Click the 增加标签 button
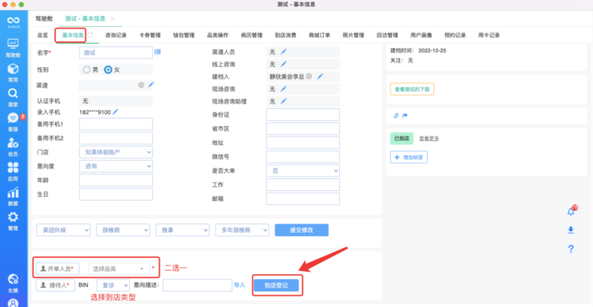Viewport: 593px width, 307px height. (x=409, y=157)
